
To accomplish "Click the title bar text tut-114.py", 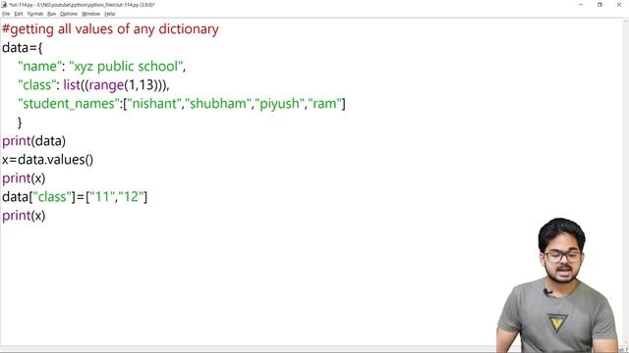I will click(x=82, y=5).
